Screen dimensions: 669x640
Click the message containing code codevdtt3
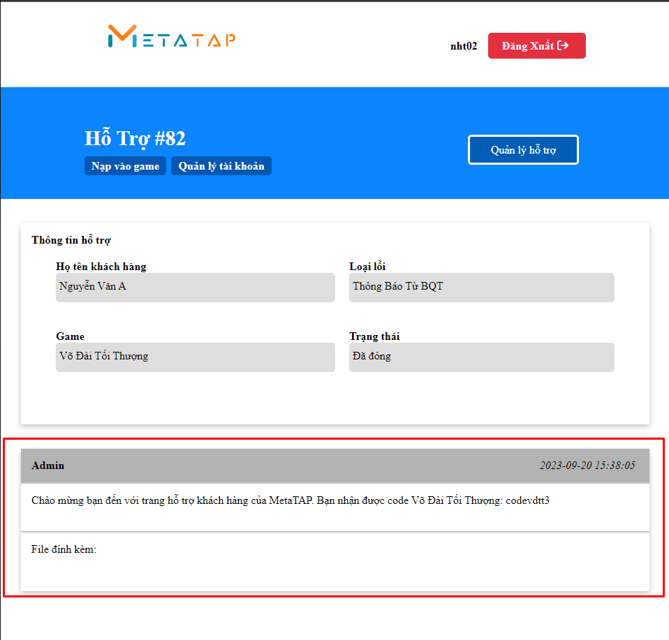point(291,500)
